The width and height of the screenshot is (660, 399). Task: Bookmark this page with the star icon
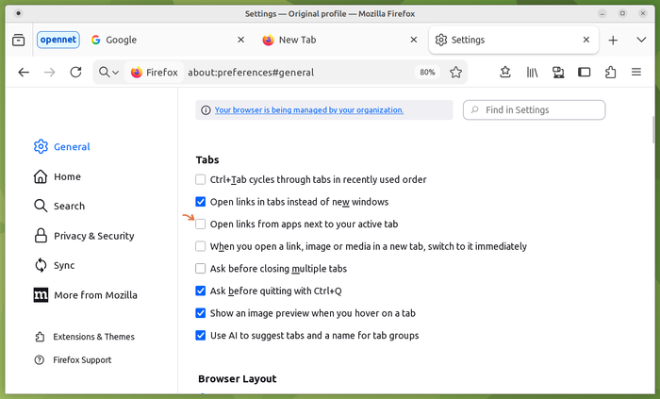coord(455,73)
